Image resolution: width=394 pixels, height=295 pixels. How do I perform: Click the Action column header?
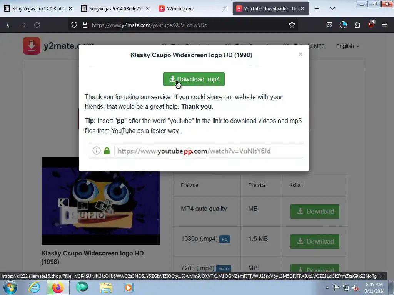click(x=296, y=185)
